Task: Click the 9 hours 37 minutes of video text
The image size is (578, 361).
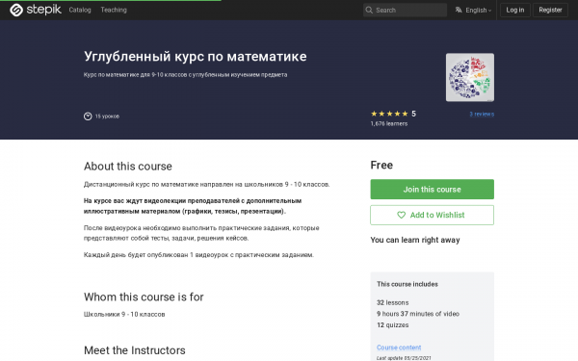Action: click(x=418, y=314)
